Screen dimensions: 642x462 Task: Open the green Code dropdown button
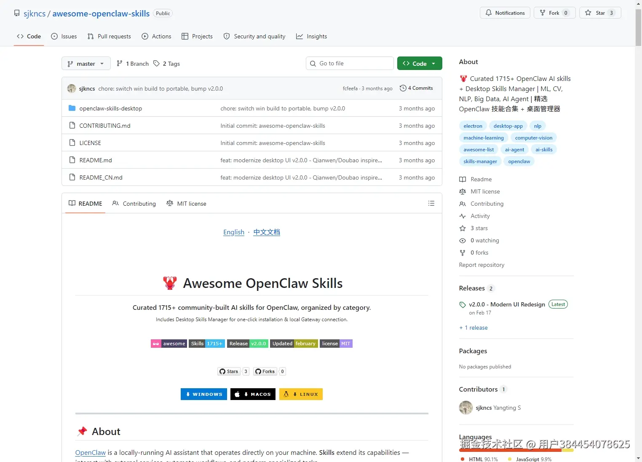(x=420, y=63)
